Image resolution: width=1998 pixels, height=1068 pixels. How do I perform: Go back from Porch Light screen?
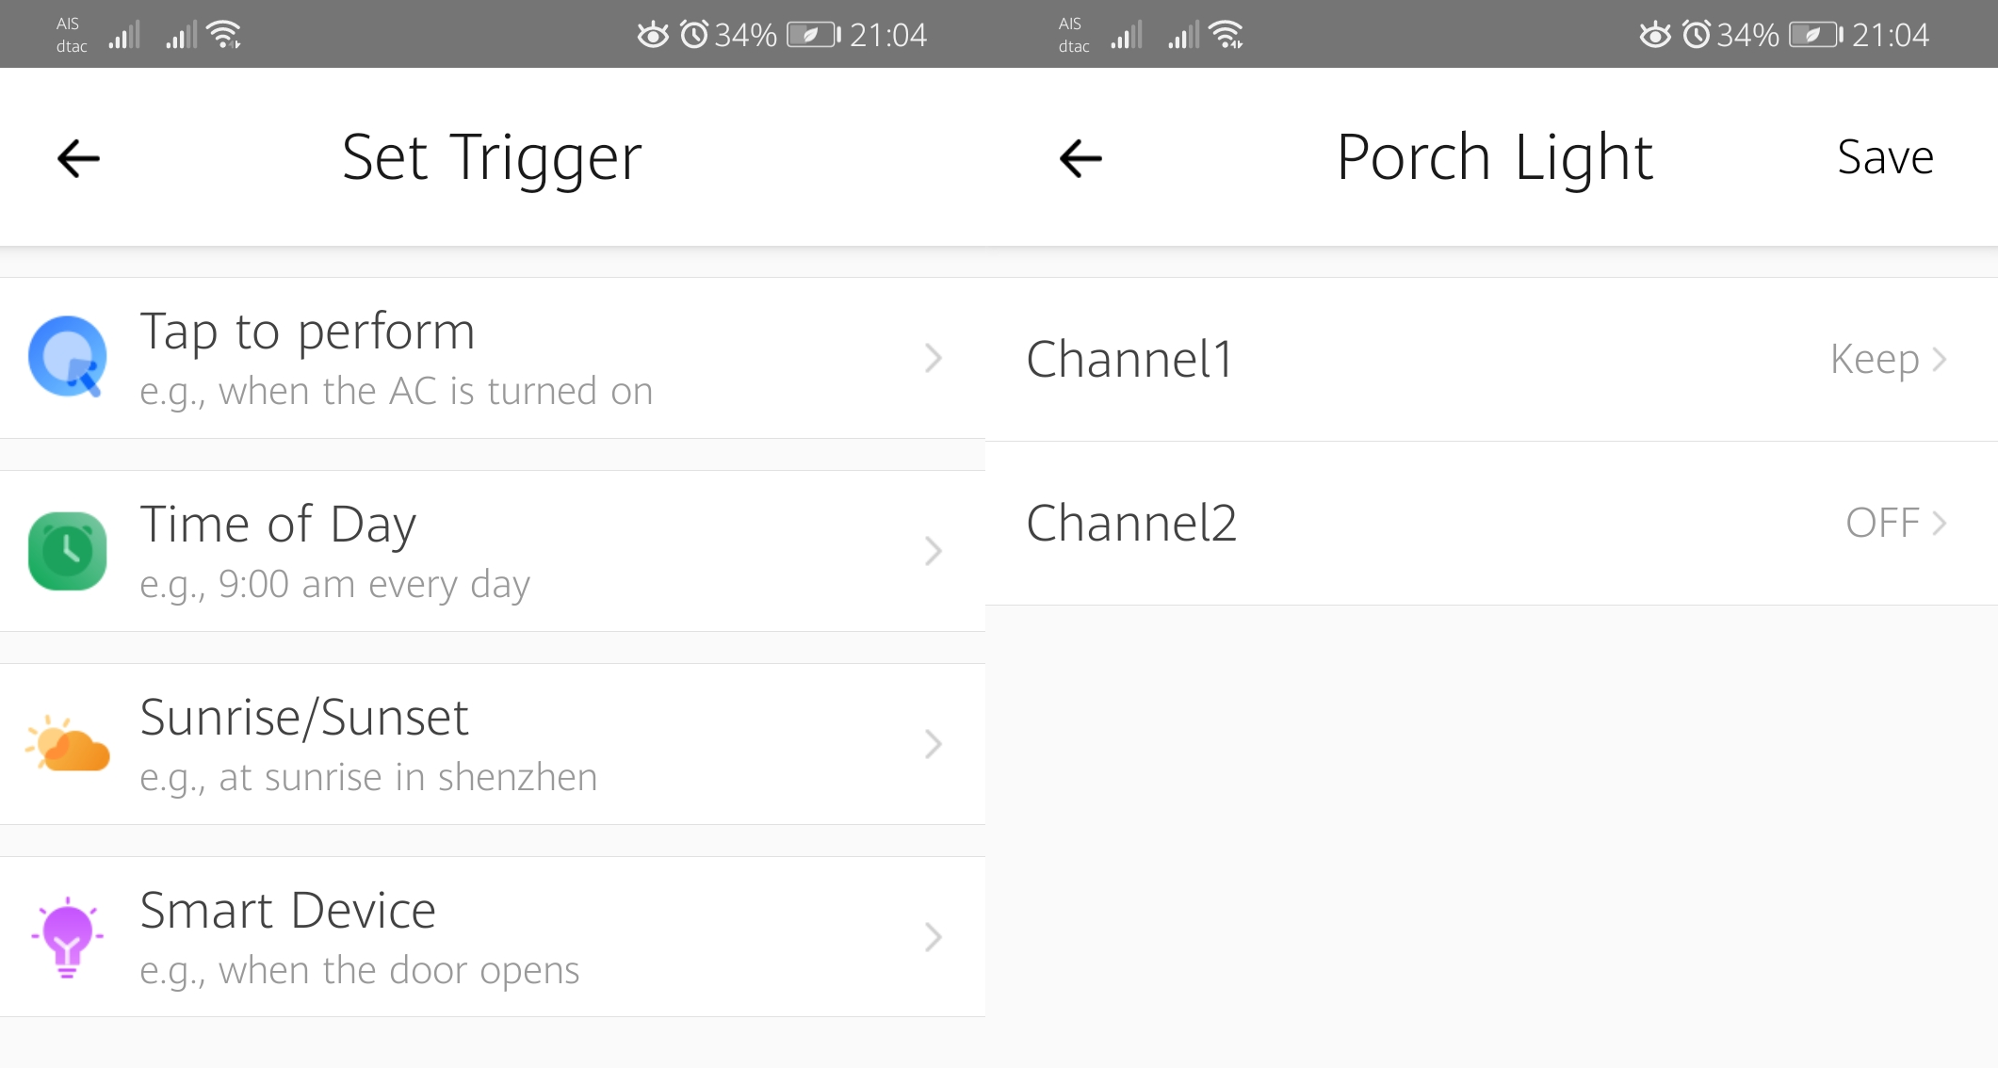[x=1080, y=158]
